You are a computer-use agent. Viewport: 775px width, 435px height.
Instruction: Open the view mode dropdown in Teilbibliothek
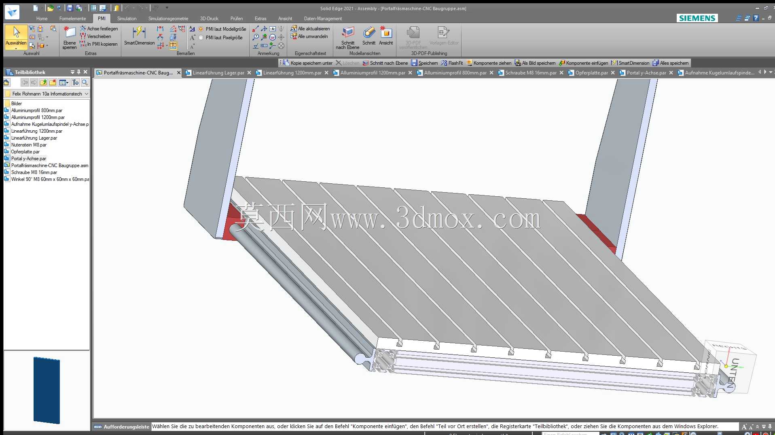(64, 83)
